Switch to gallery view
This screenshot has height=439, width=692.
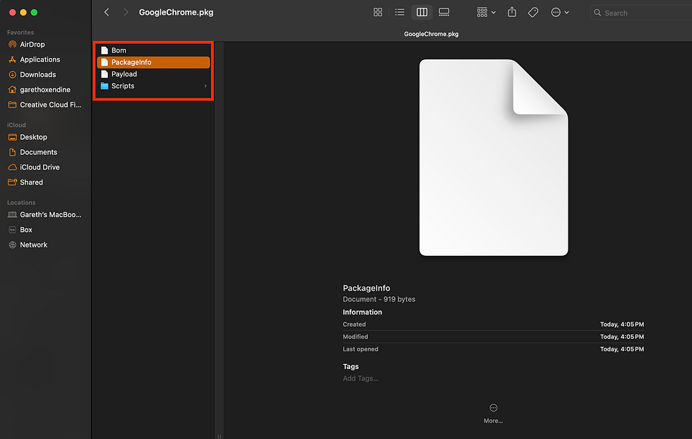tap(443, 12)
